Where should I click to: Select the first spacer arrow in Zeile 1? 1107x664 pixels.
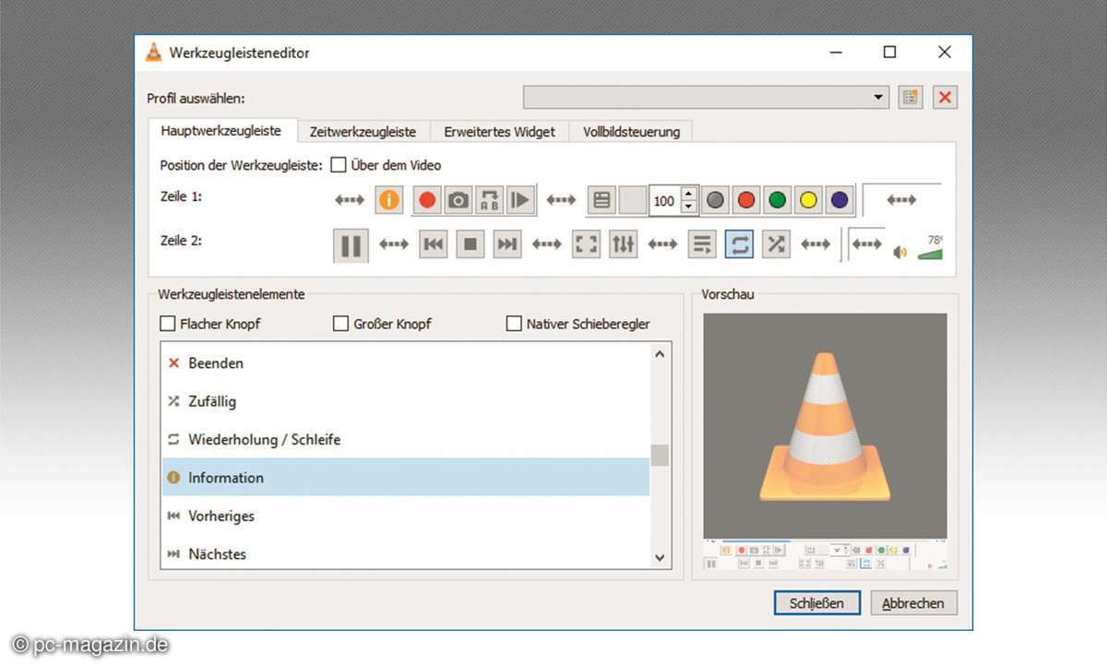tap(350, 200)
